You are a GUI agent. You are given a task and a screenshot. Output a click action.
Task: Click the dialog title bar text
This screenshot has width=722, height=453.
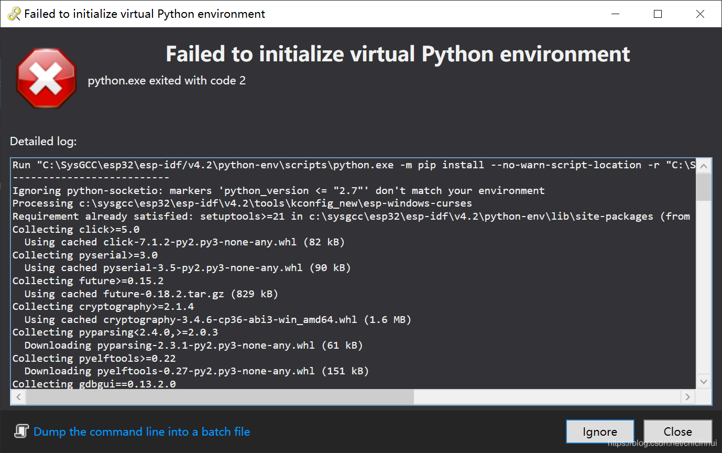pyautogui.click(x=145, y=14)
